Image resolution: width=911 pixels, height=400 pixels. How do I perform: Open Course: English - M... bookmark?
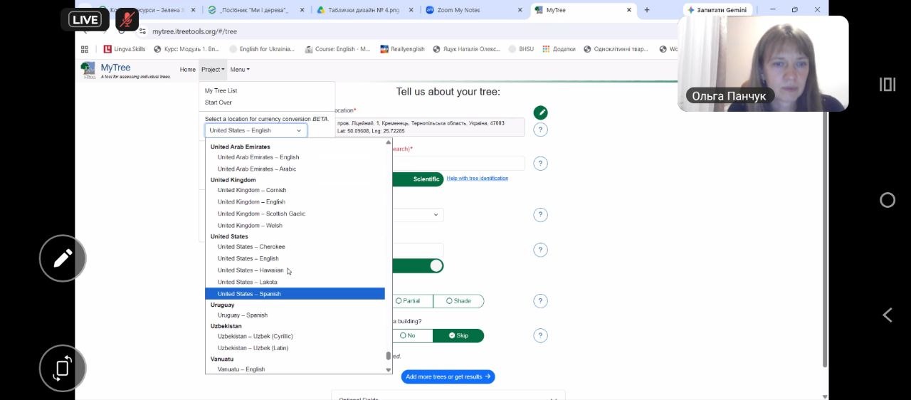(338, 49)
